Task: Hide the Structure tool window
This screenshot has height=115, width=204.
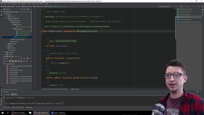Action: 31,58
